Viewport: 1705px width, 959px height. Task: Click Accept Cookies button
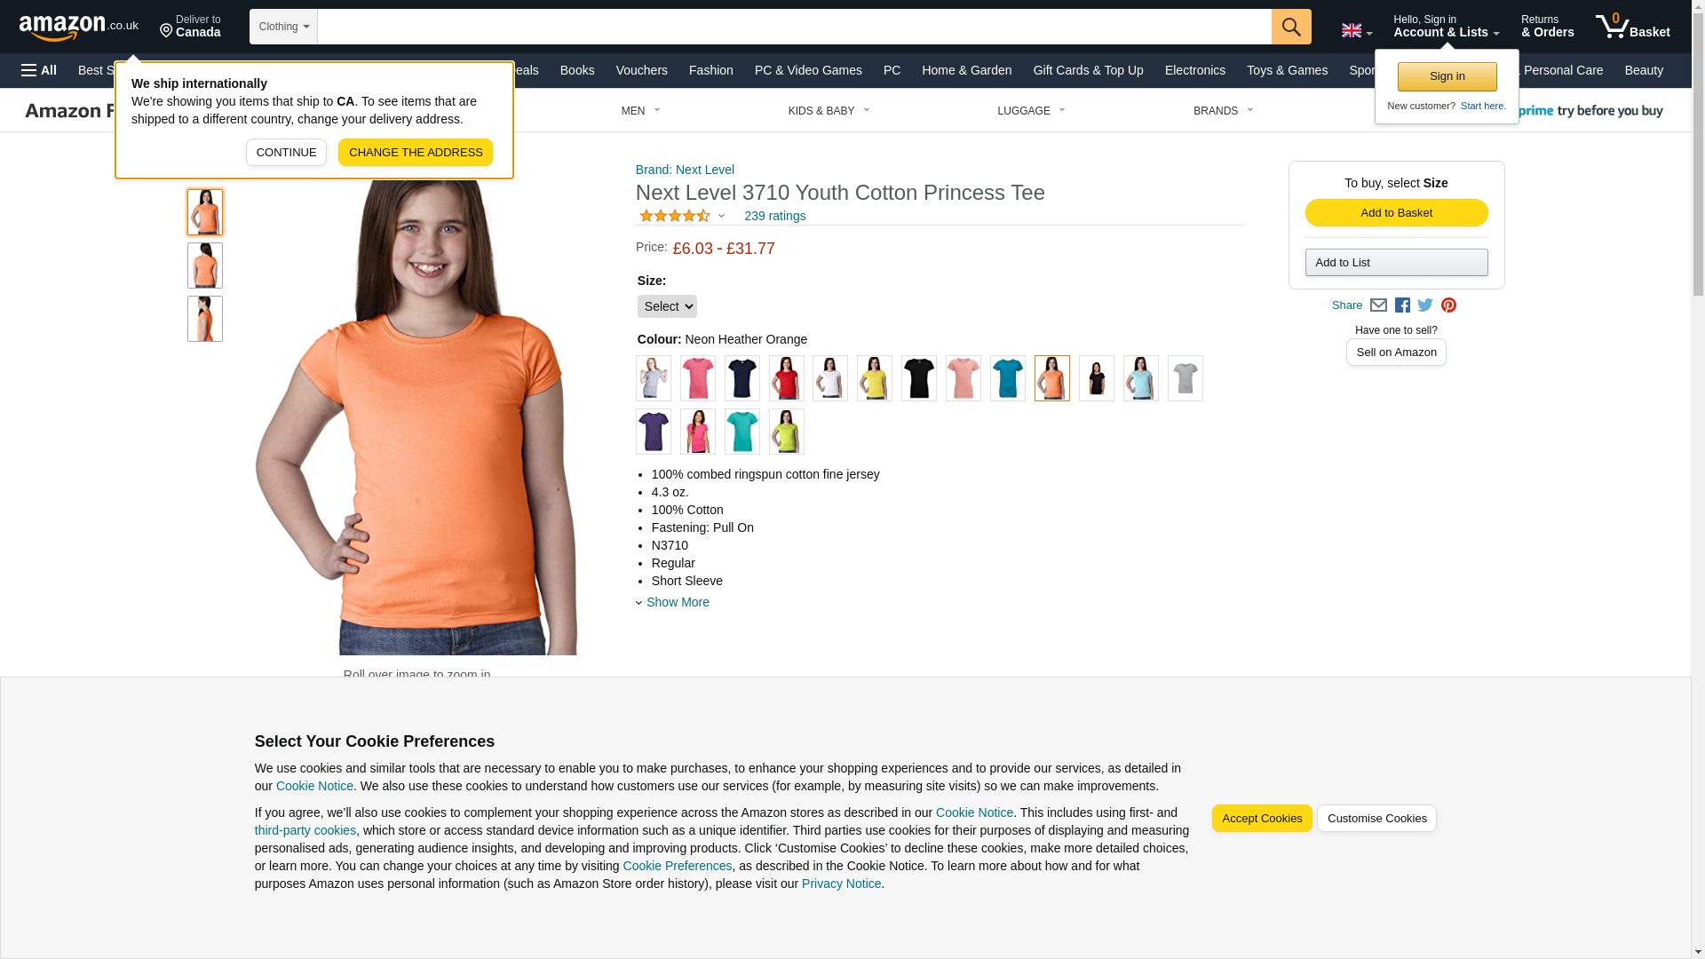click(x=1262, y=819)
